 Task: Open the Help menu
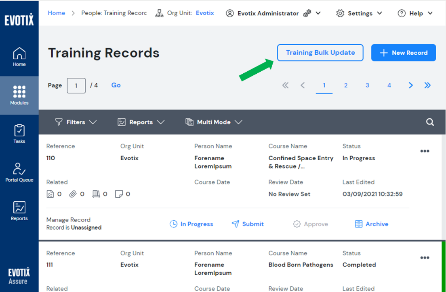point(415,13)
